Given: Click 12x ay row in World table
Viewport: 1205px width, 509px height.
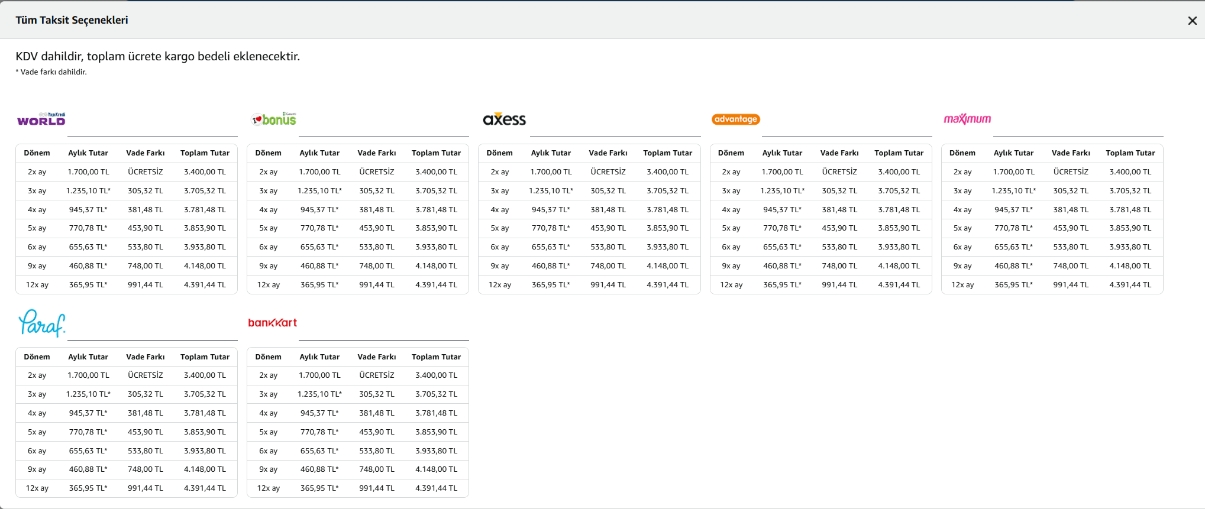Looking at the screenshot, I should (127, 285).
